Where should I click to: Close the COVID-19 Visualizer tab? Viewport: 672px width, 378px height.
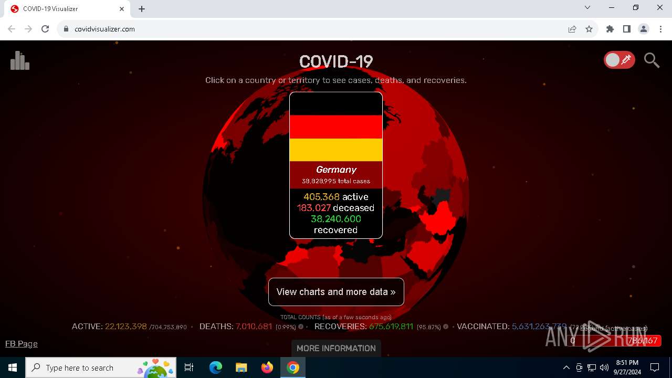[122, 9]
